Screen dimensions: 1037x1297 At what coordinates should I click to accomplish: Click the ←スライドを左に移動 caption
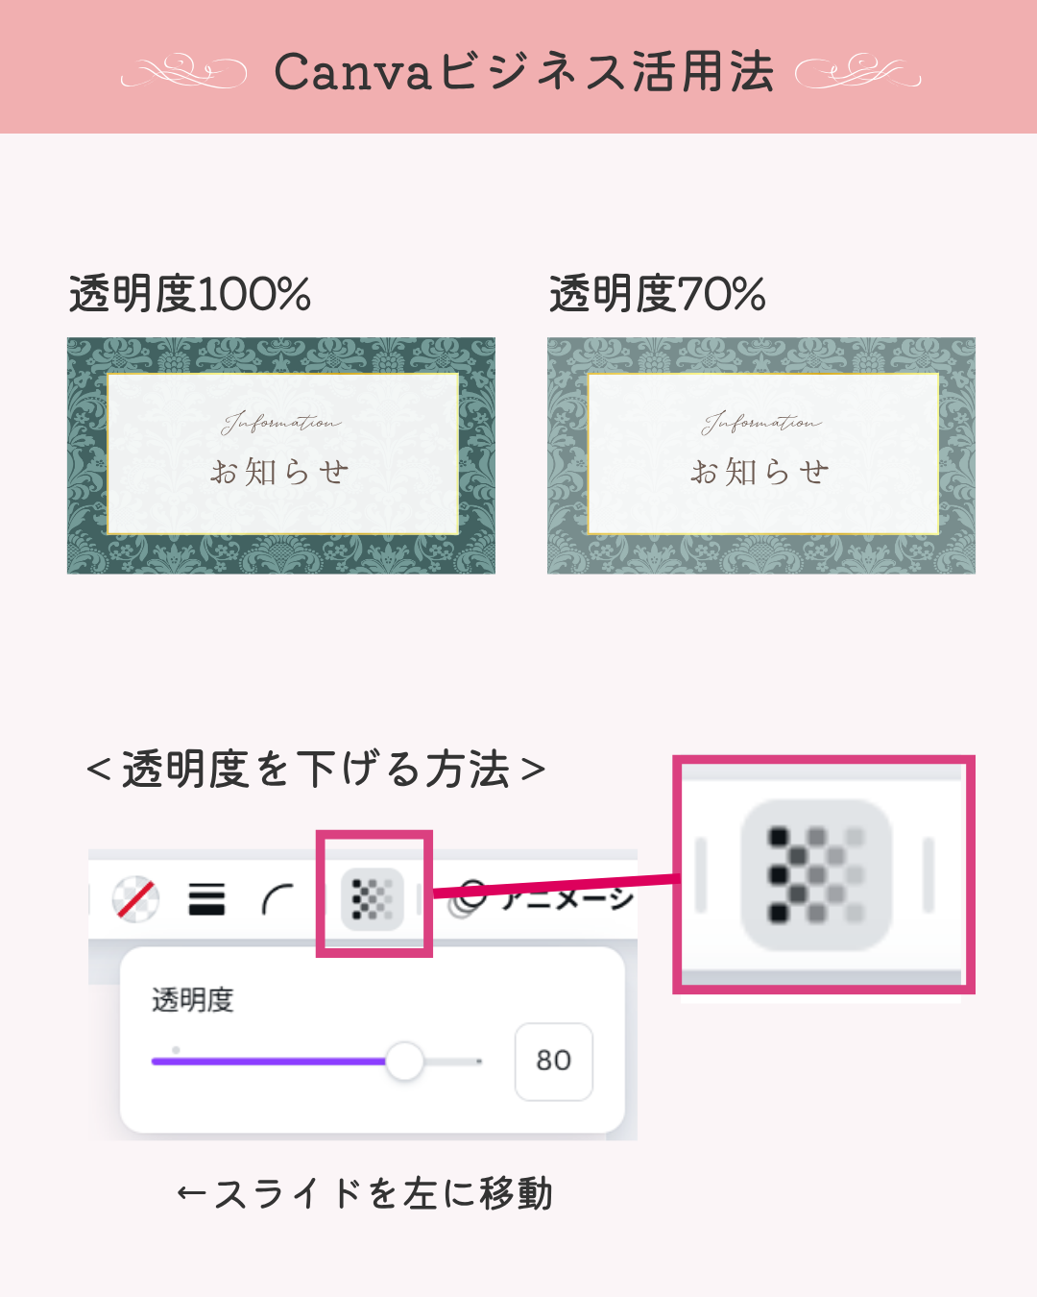(365, 1193)
